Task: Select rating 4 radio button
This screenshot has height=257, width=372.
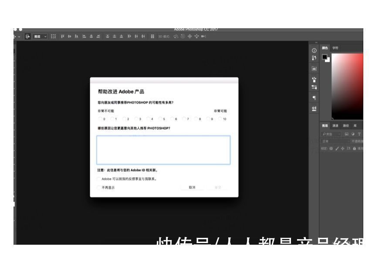Action: pyautogui.click(x=148, y=118)
